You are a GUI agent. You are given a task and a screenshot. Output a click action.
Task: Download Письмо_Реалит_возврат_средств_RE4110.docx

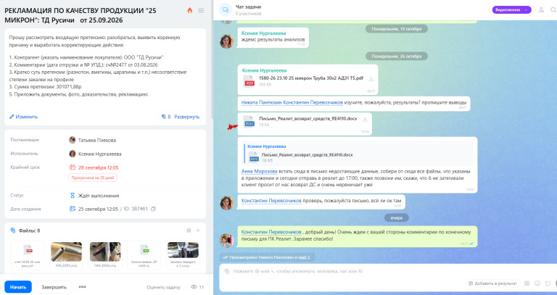click(365, 120)
